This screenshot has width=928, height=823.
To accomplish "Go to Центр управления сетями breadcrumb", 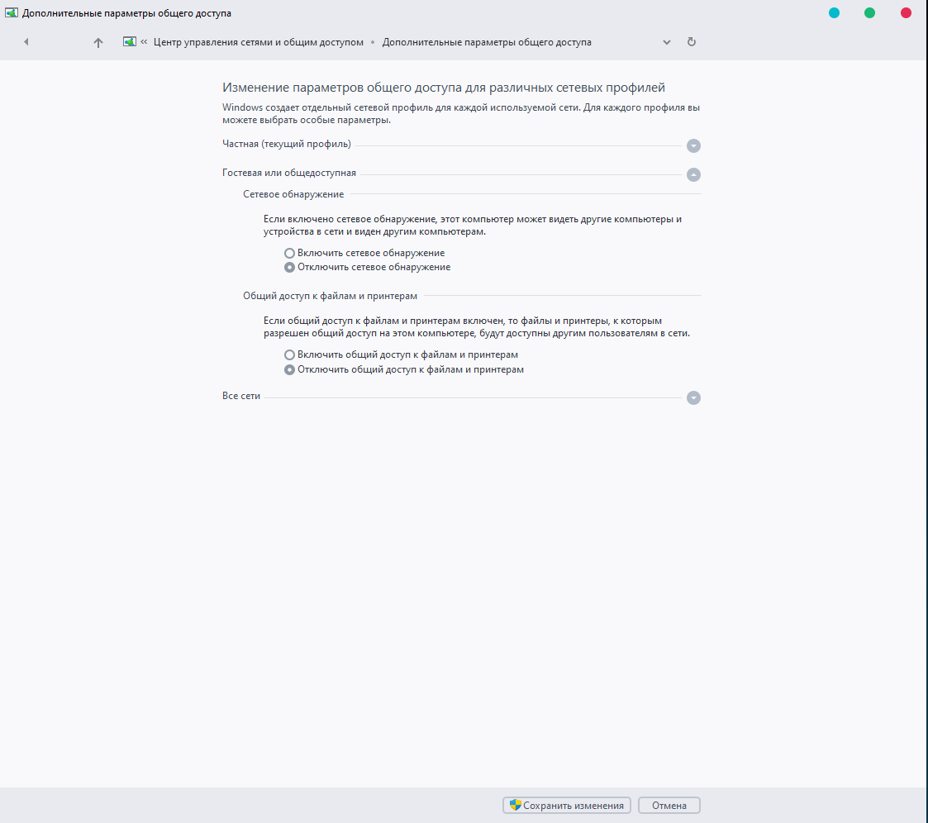I will coord(258,42).
